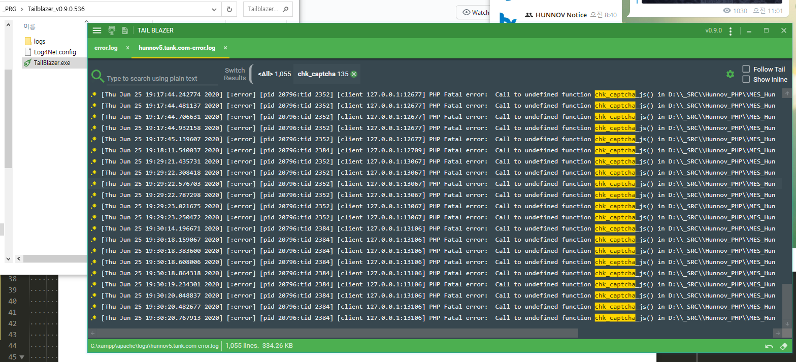Click the log view scroll-down arrow

786,323
